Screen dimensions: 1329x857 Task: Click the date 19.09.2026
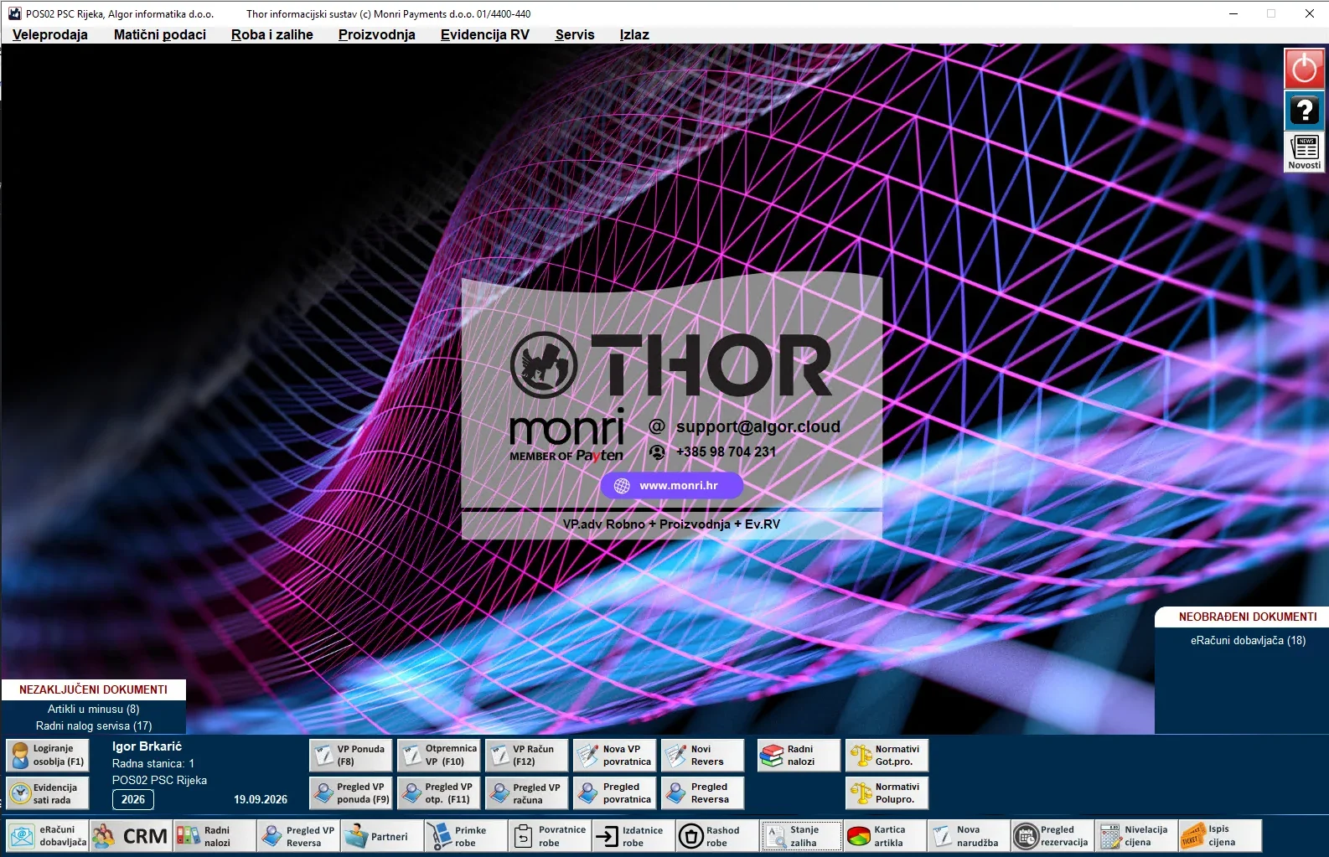click(x=261, y=799)
